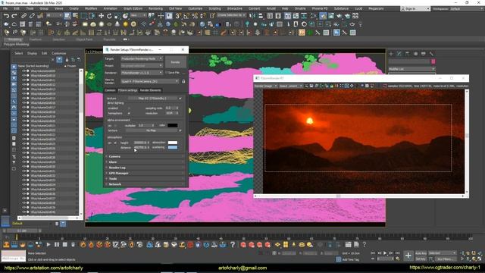This screenshot has height=273, width=485.
Task: Select the Freeform ribbon tab
Action: [36, 39]
